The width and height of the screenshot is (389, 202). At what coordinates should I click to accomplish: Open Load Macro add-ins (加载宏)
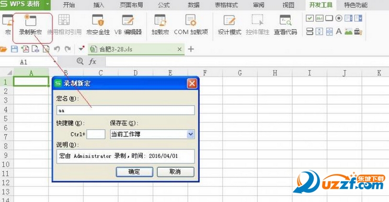[160, 24]
